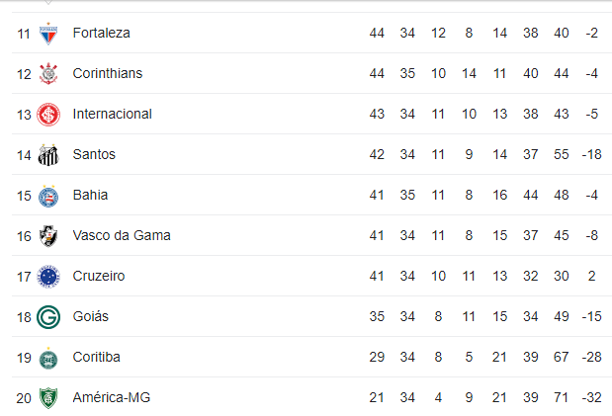Click the Coritiba club crest icon
Image resolution: width=612 pixels, height=416 pixels.
47,358
